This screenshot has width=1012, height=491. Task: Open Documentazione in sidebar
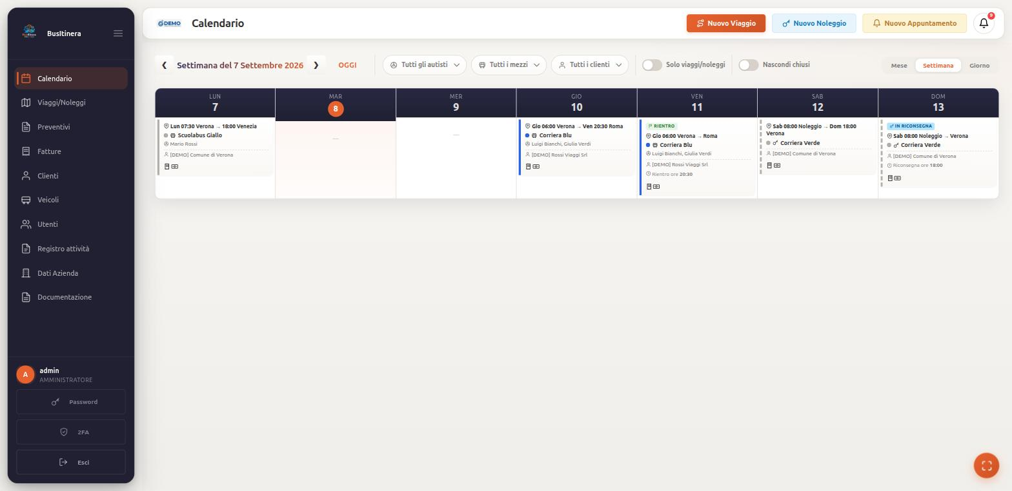71,297
